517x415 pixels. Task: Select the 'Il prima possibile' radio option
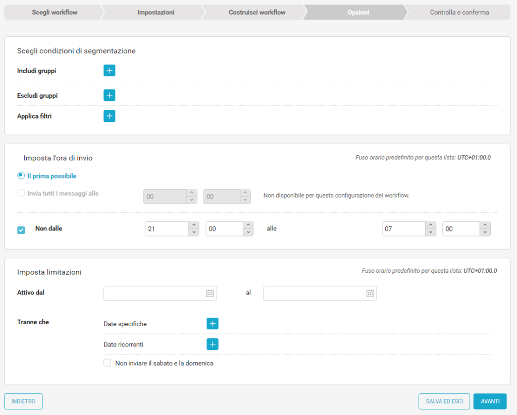click(x=21, y=176)
